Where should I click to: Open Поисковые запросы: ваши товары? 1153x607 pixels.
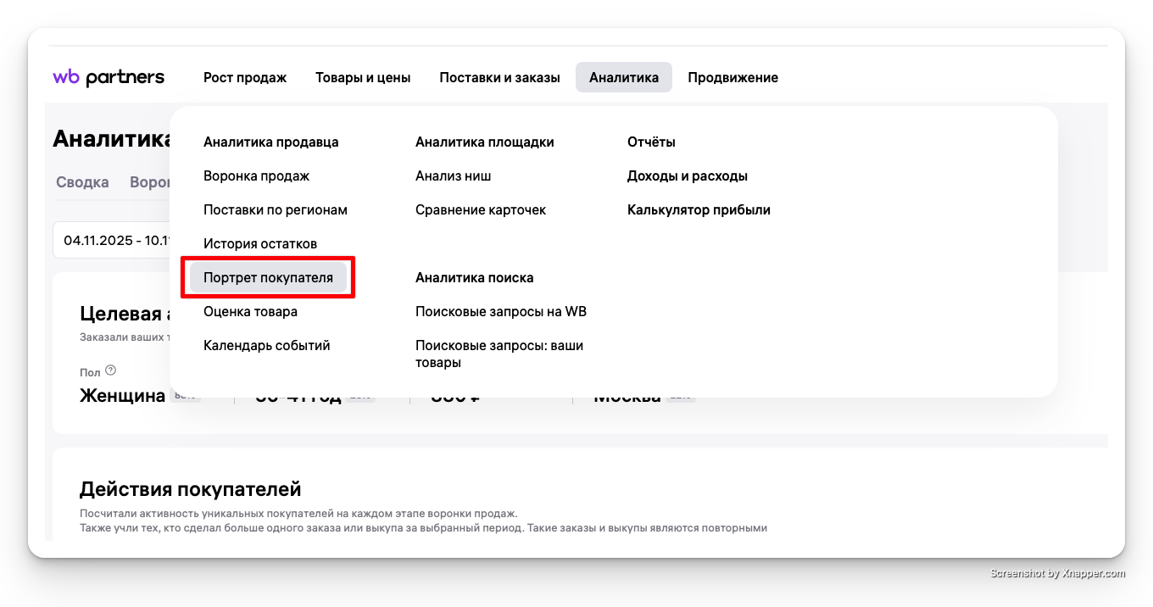[499, 354]
